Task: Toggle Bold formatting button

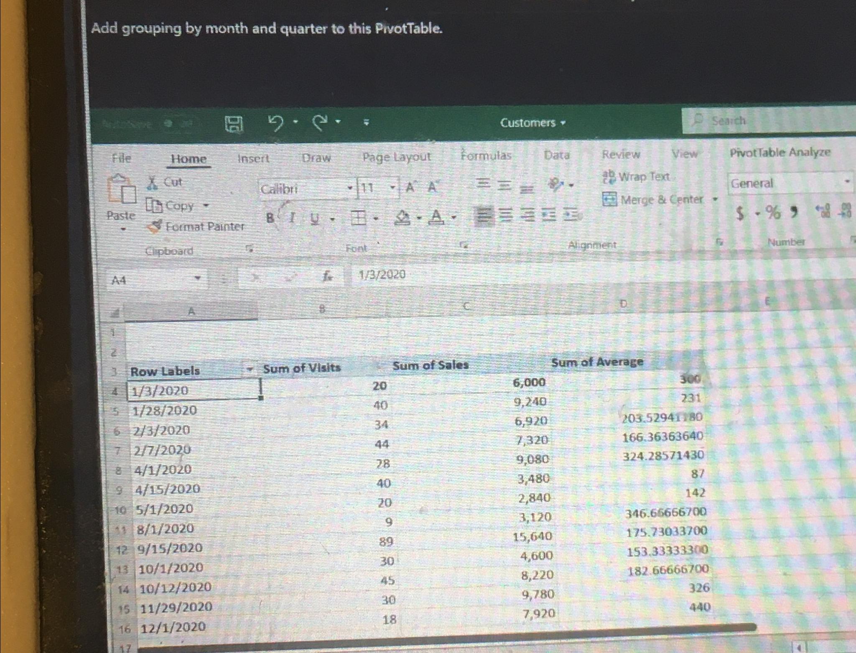Action: 270,218
